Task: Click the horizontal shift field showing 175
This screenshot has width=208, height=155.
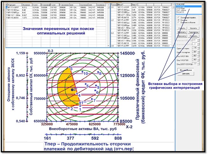Action: (x=195, y=48)
